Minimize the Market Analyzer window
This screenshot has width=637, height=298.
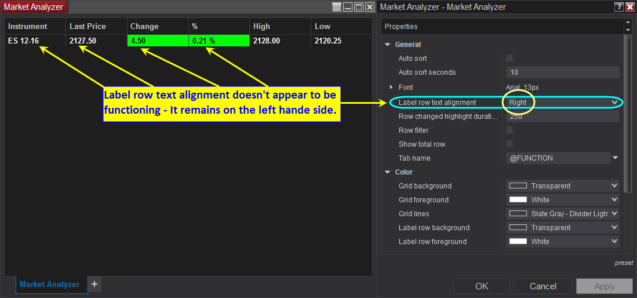click(348, 7)
